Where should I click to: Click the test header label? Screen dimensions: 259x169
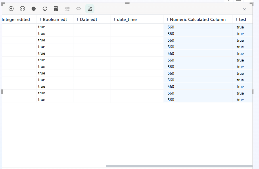(x=243, y=20)
